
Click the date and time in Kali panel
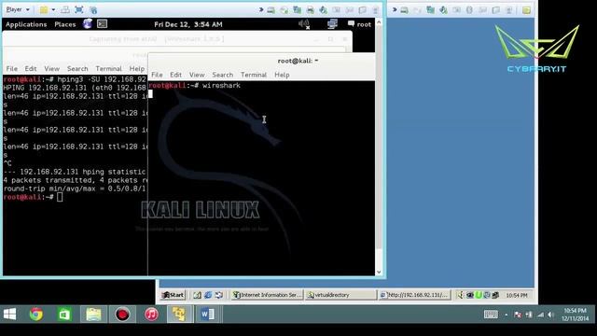188,24
